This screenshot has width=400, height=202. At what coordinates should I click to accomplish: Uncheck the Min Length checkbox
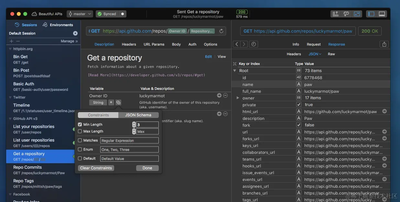click(80, 124)
